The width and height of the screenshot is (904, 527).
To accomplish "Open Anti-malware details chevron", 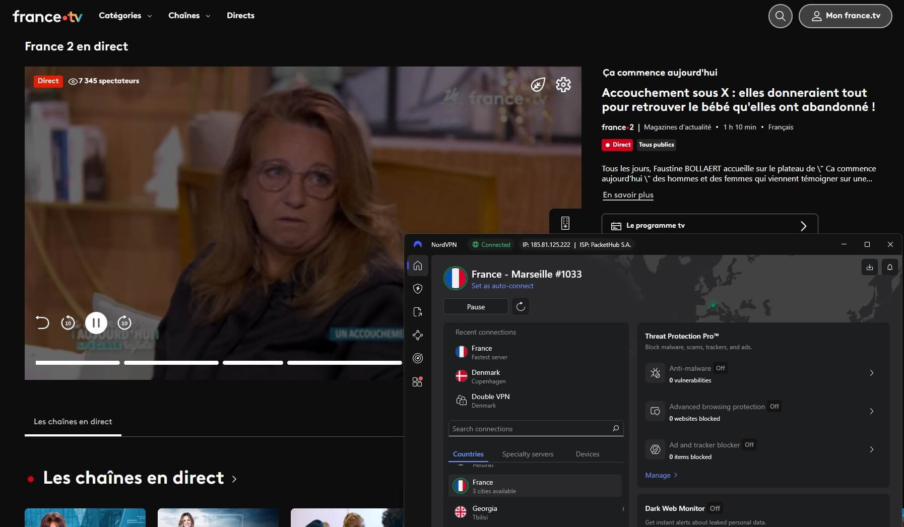I will (x=872, y=373).
